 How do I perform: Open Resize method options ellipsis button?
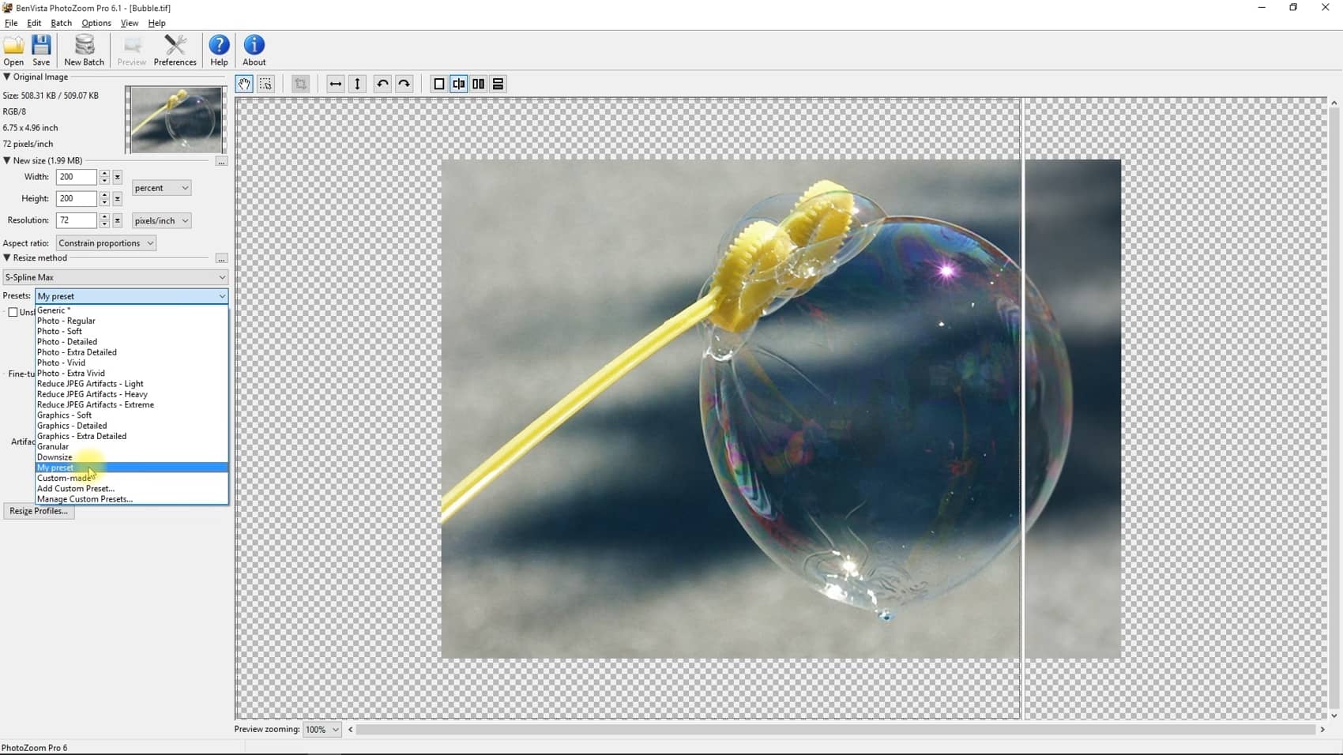click(221, 259)
